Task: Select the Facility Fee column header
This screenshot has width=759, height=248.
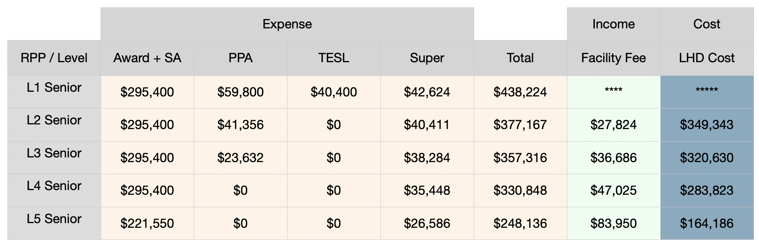Action: coord(613,58)
